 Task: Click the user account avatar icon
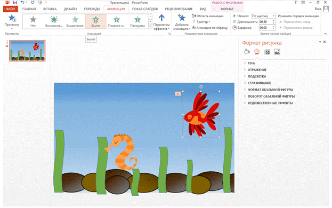click(x=326, y=9)
